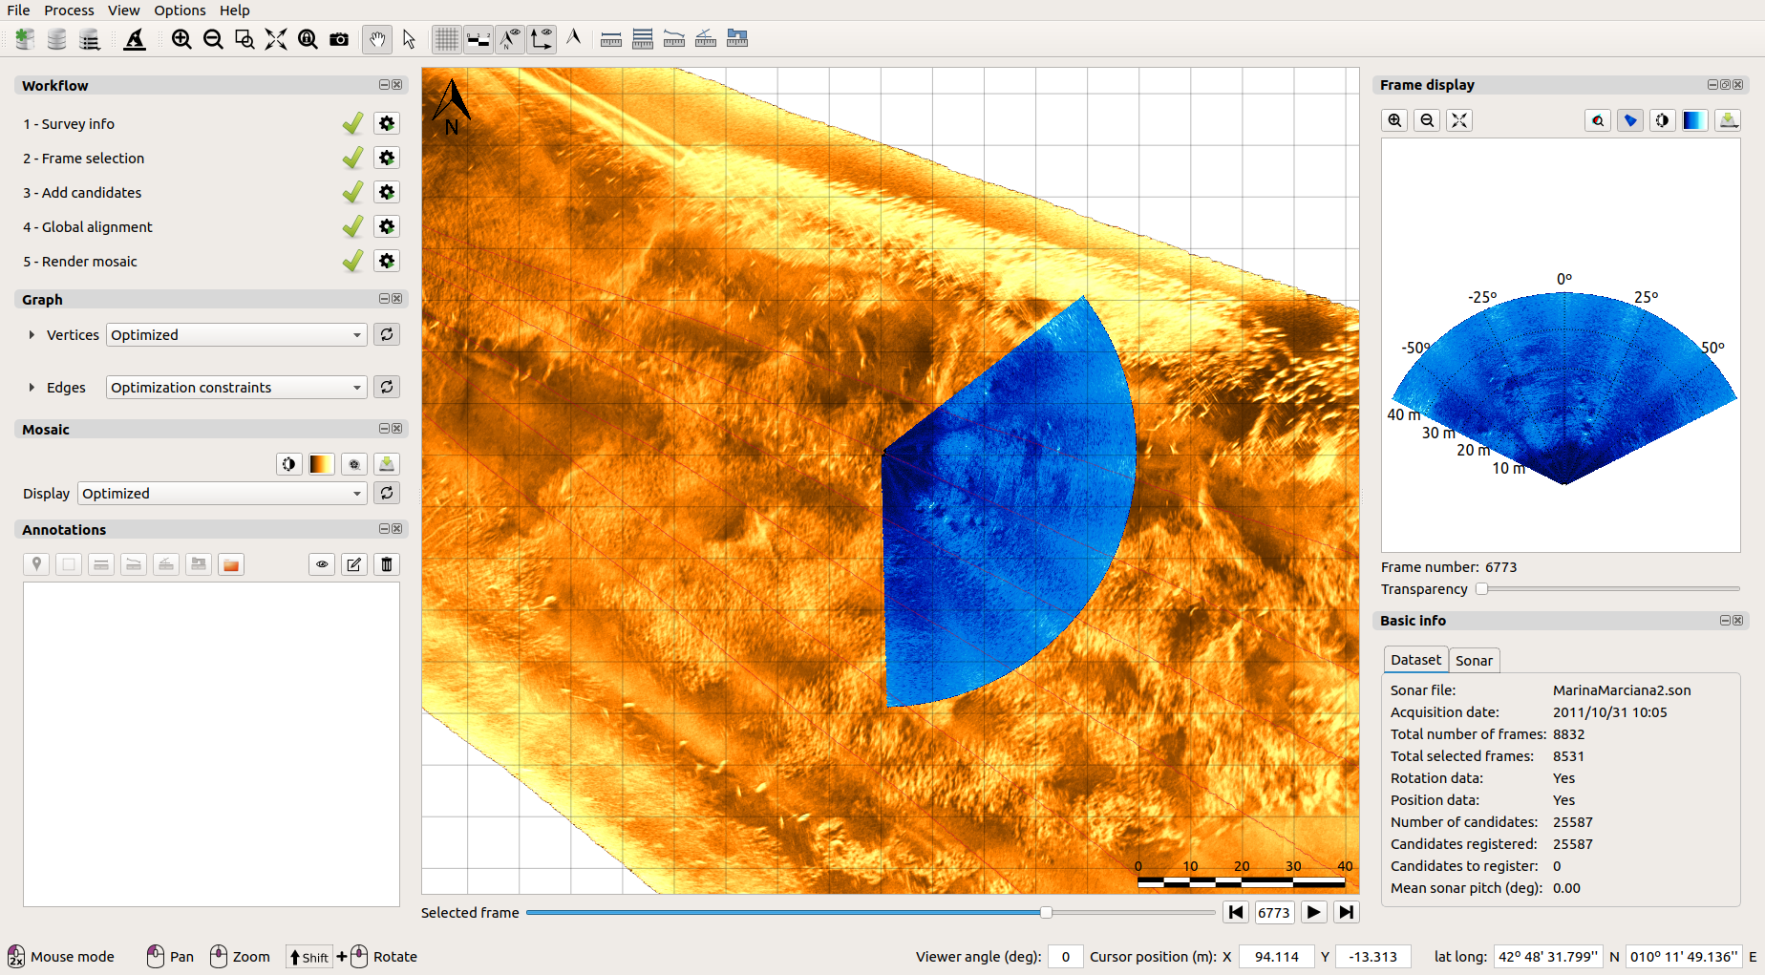Refresh the Vertices graph display
The height and width of the screenshot is (975, 1765).
click(x=387, y=335)
